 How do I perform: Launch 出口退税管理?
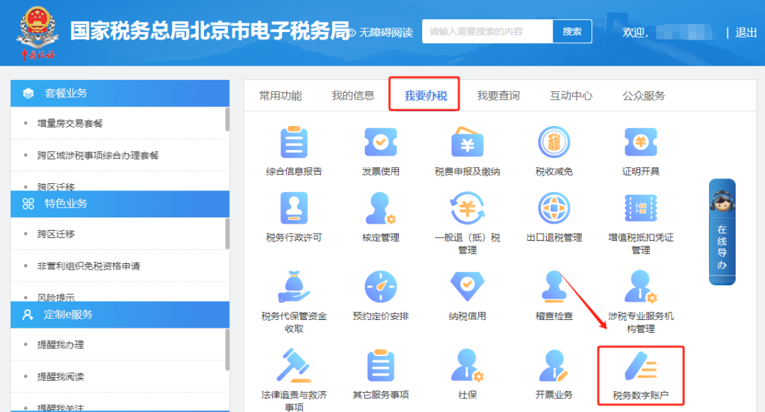point(554,207)
